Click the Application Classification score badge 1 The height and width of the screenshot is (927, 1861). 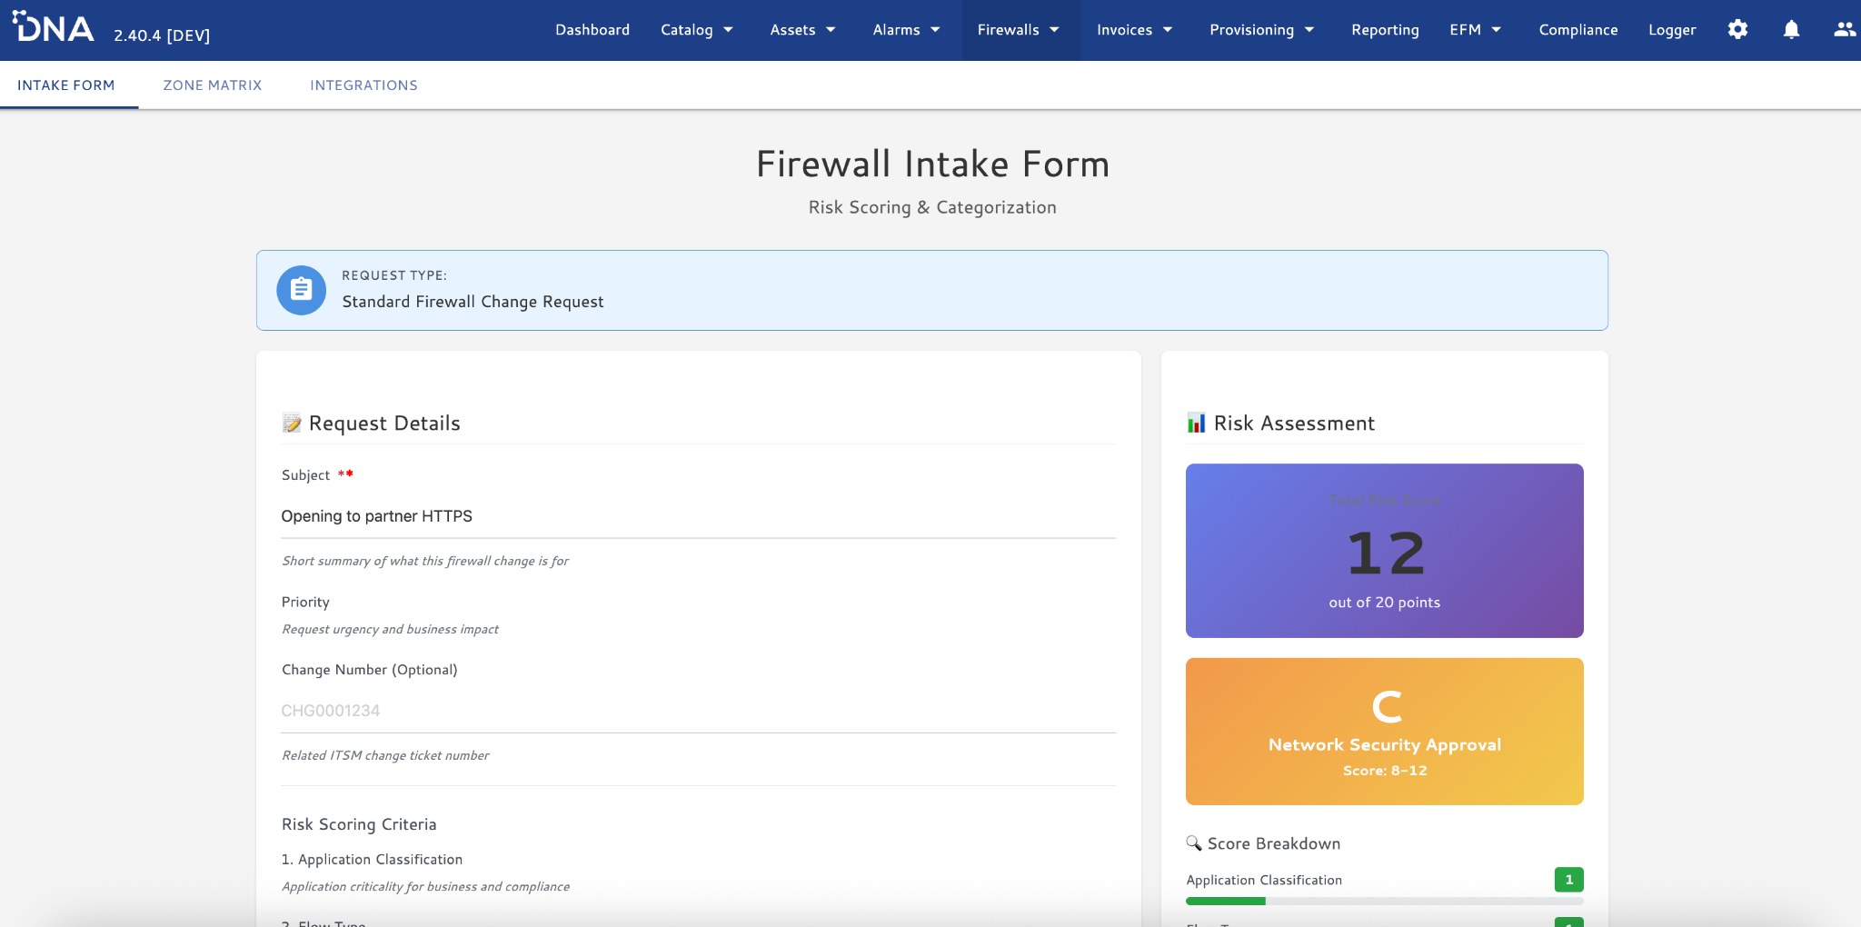click(1568, 880)
